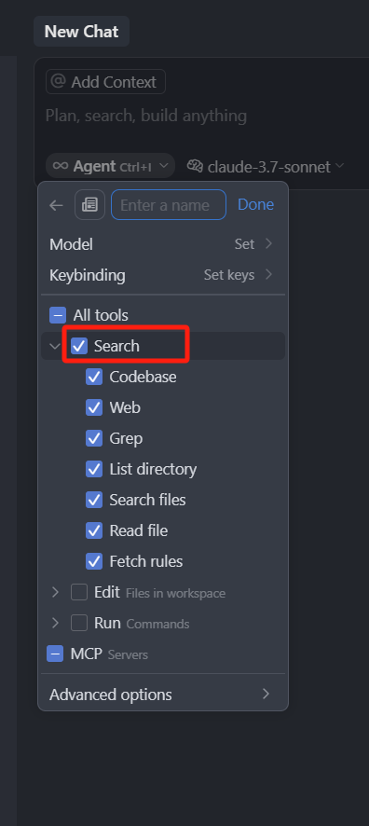This screenshot has height=826, width=369.
Task: Click the brain icon next to claude-3.7-sonnet
Action: tap(195, 167)
